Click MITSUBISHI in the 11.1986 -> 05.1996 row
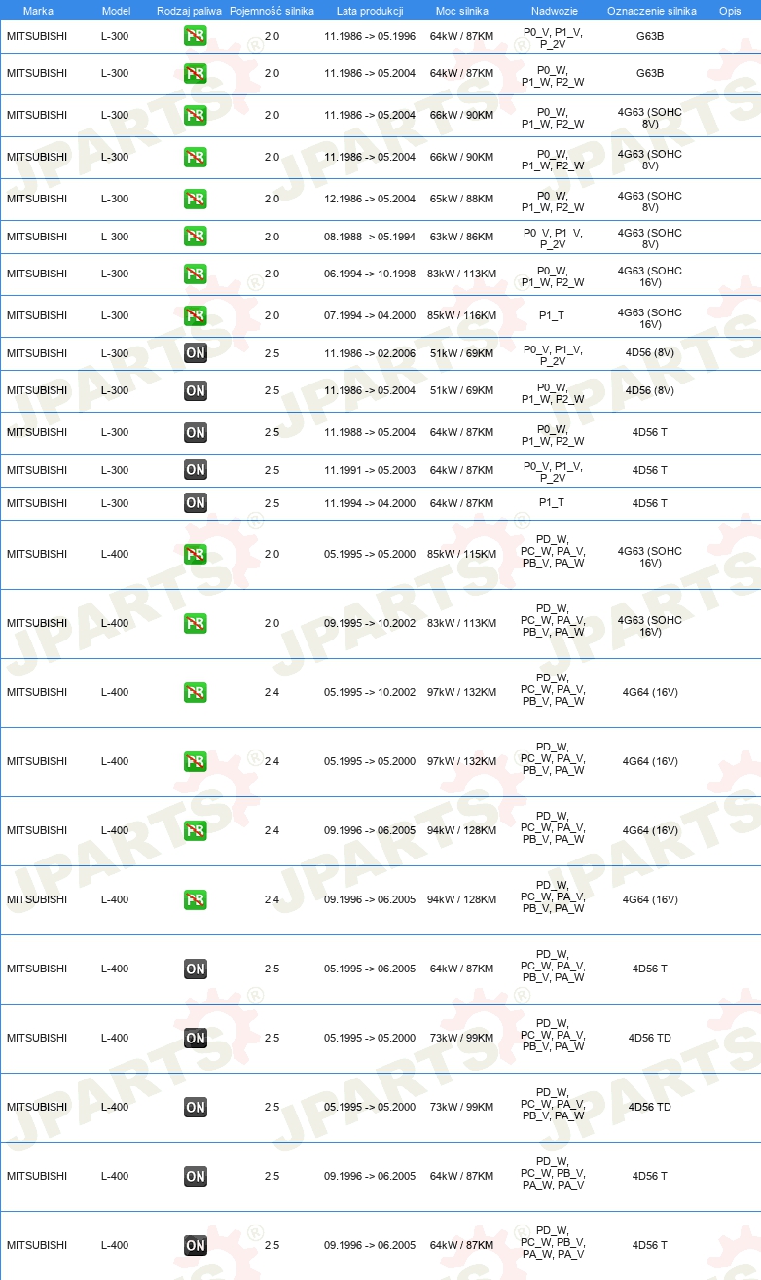 (x=37, y=36)
